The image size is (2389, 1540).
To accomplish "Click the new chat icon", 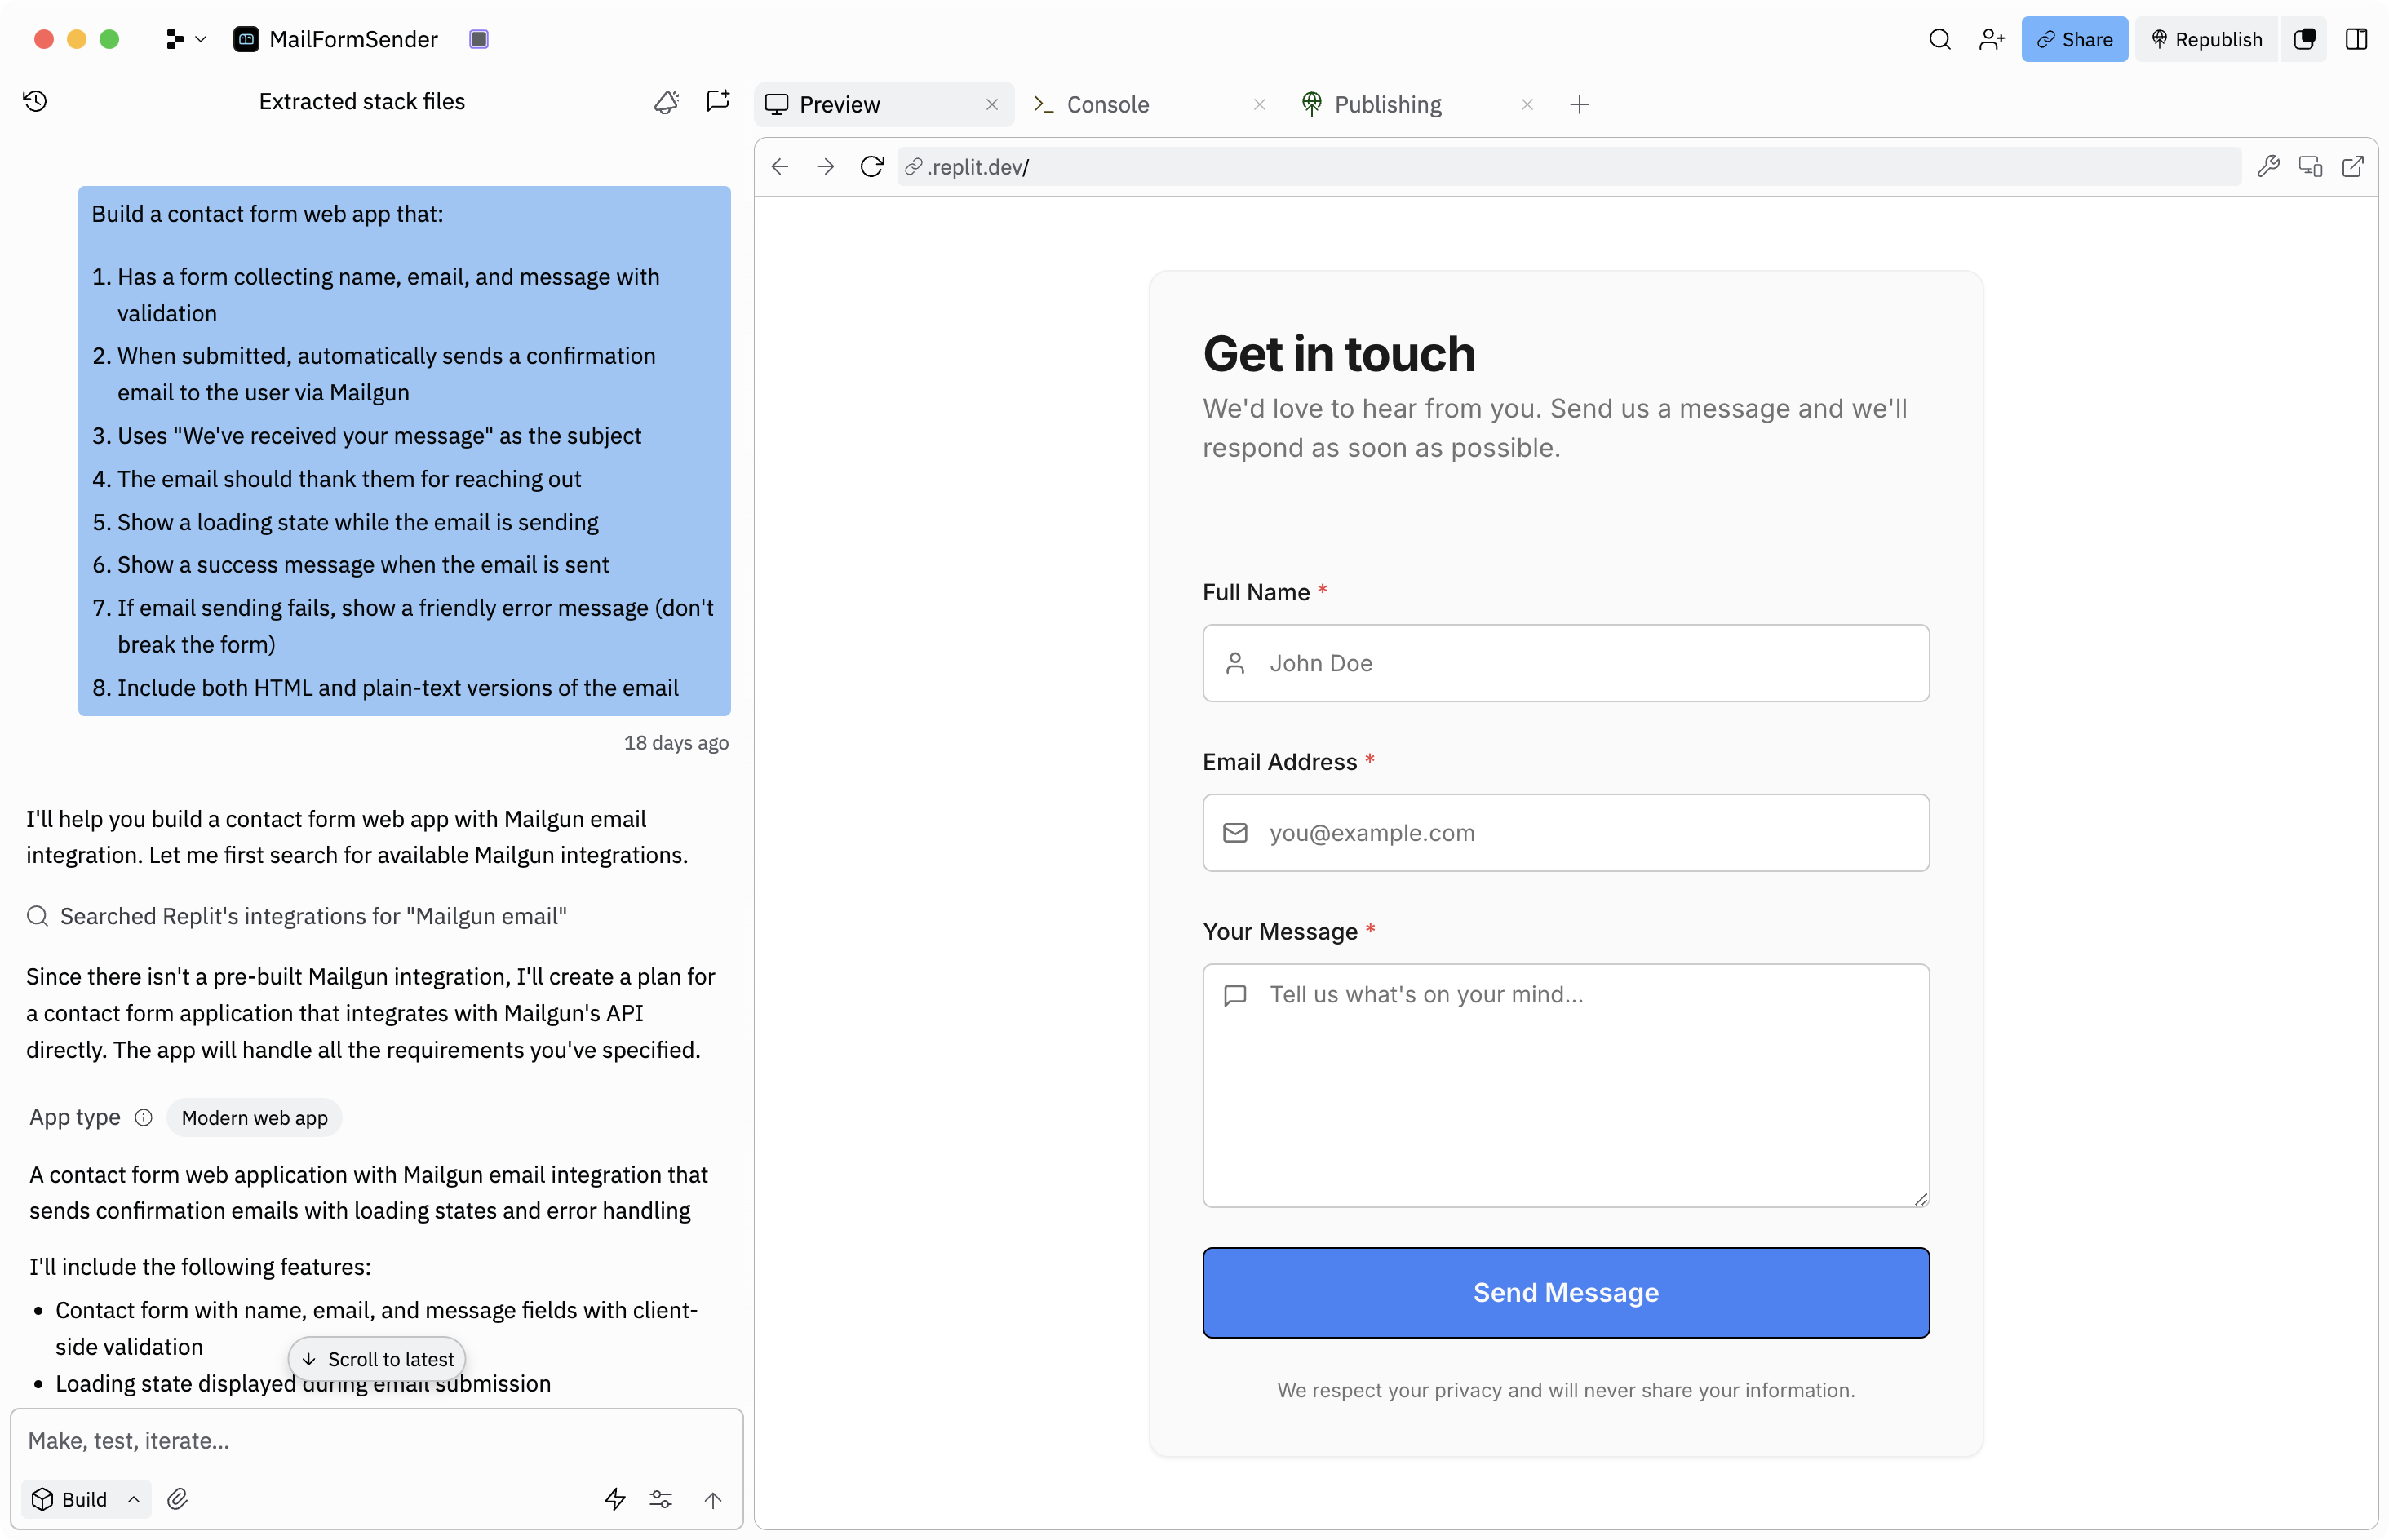I will [x=717, y=101].
